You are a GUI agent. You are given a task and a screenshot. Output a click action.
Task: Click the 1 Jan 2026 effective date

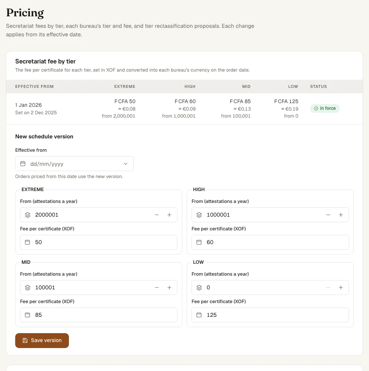(x=29, y=105)
